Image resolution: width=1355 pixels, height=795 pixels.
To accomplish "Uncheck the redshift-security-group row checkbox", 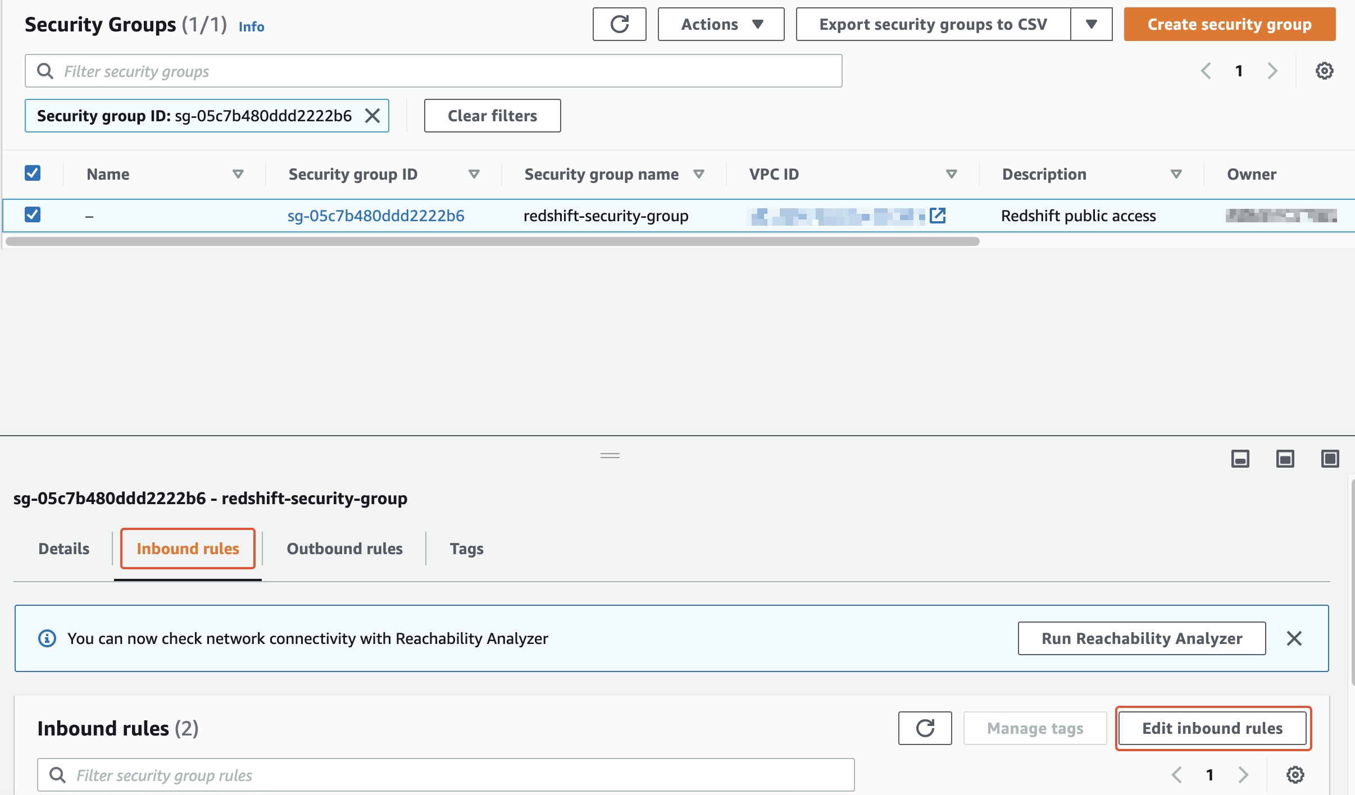I will coord(33,214).
